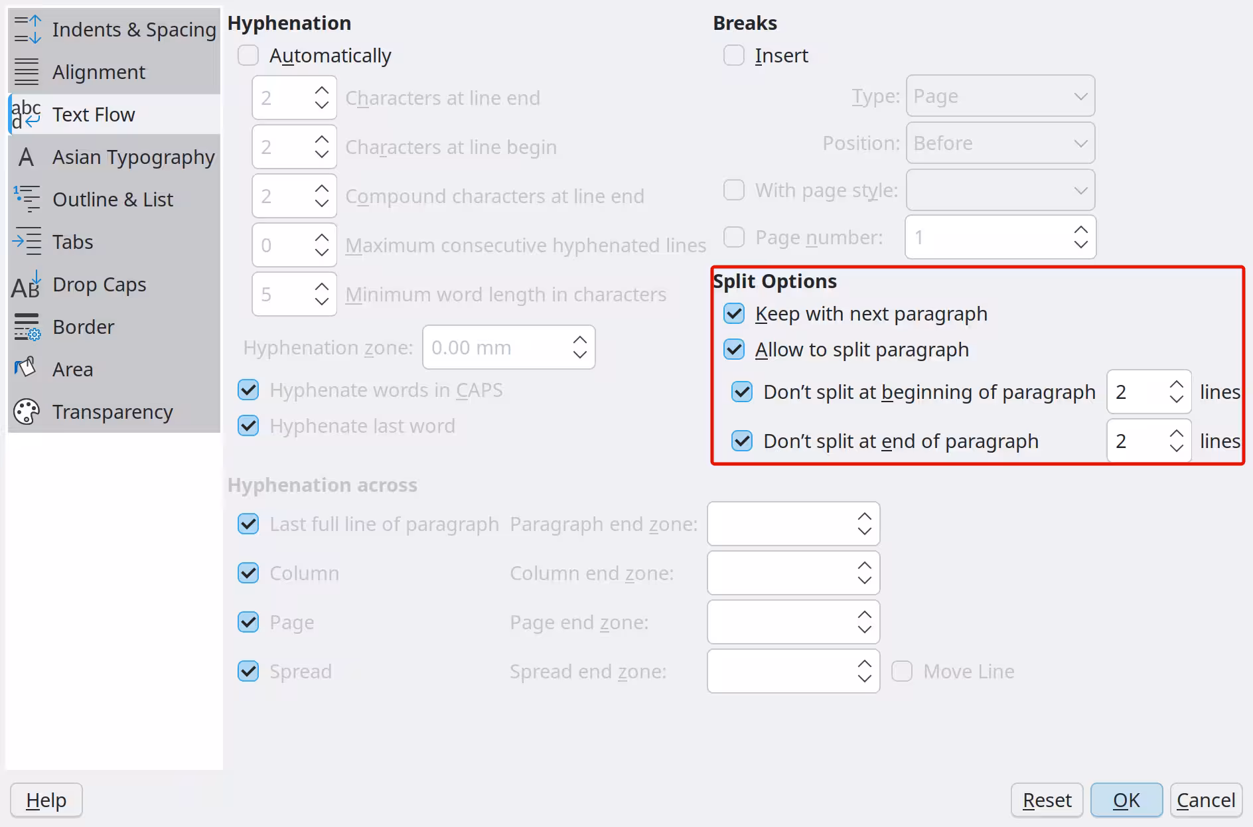Disable Hyphenate words in CAPS
1253x827 pixels.
[248, 390]
